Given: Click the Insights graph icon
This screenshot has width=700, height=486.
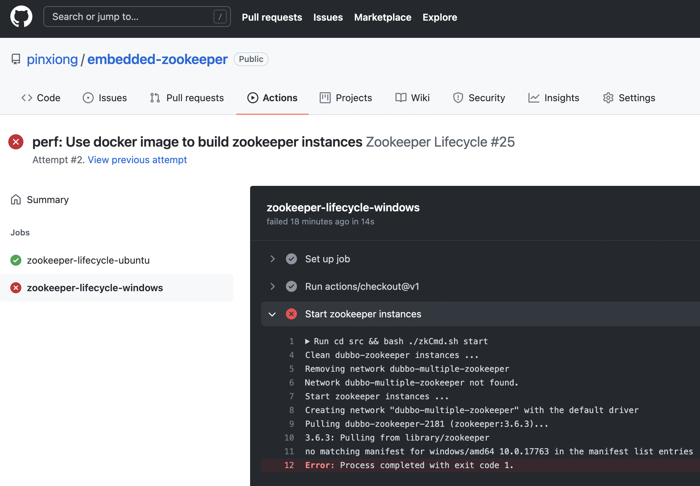Looking at the screenshot, I should [x=534, y=98].
